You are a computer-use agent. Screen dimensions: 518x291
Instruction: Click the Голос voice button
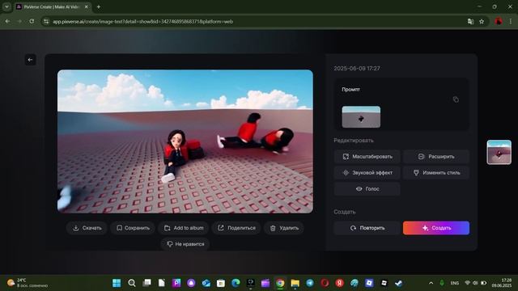(367, 188)
